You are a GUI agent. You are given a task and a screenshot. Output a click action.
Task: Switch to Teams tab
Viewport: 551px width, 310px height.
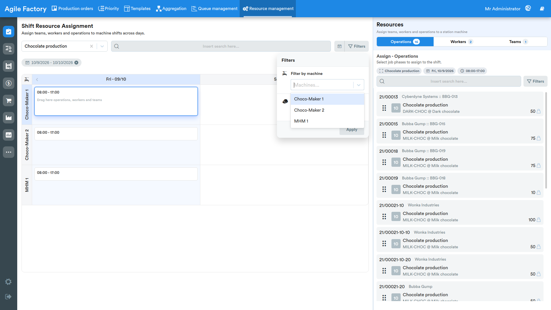click(x=518, y=42)
